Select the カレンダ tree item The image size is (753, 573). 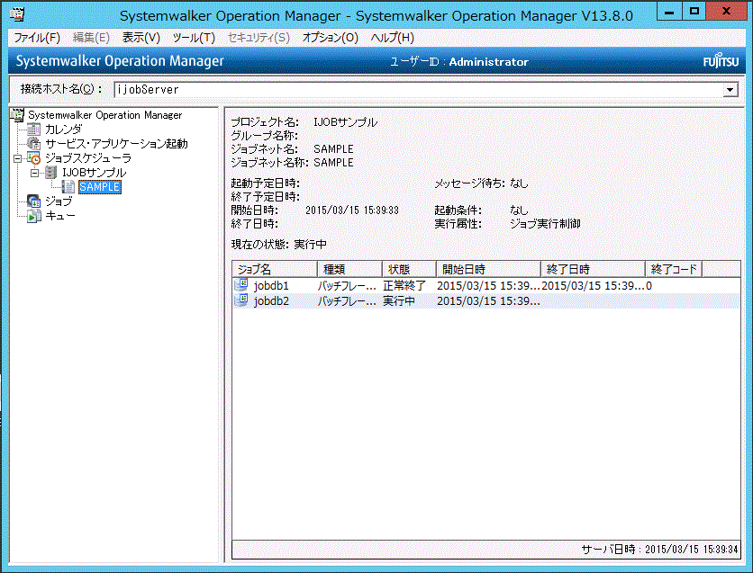click(x=63, y=129)
